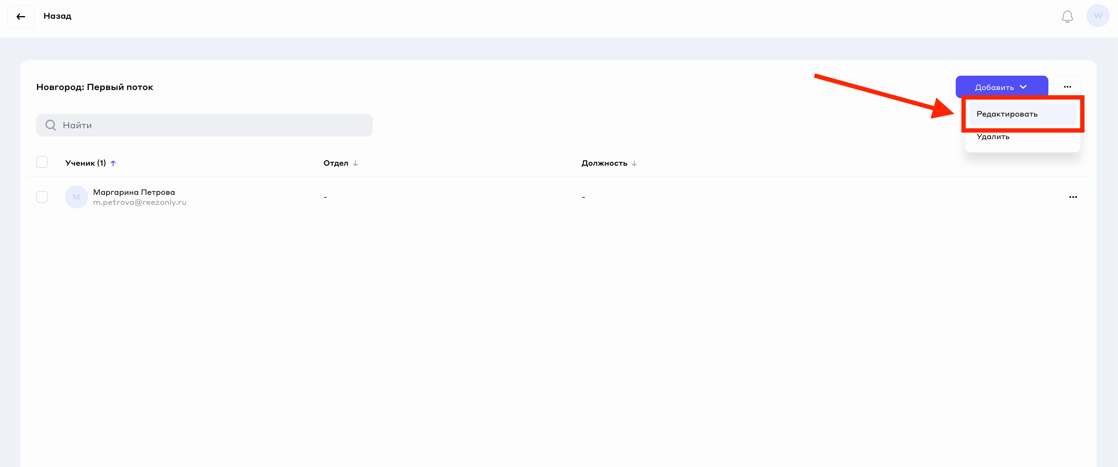Click the Ученик ascending sort arrow

113,163
